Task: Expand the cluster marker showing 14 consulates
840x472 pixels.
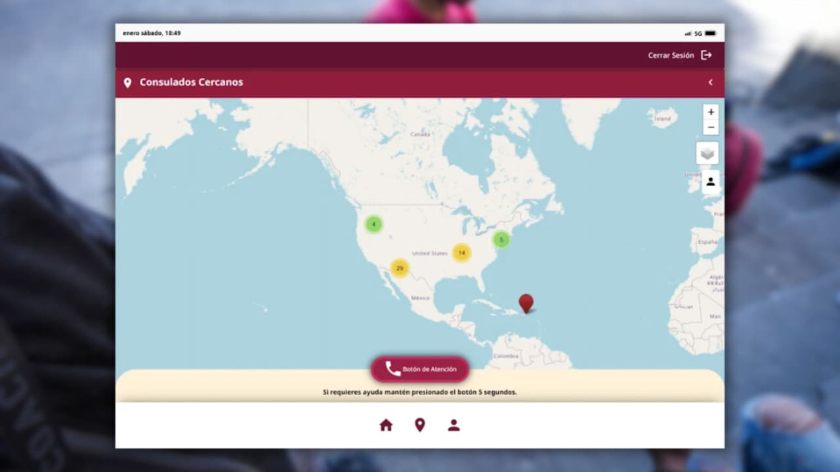Action: click(x=461, y=252)
